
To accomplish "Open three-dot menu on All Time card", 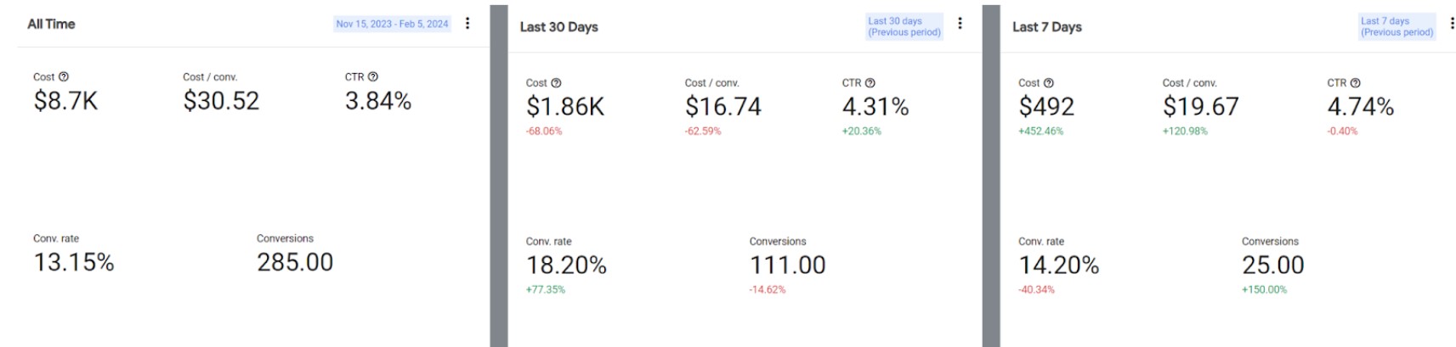I will click(467, 24).
